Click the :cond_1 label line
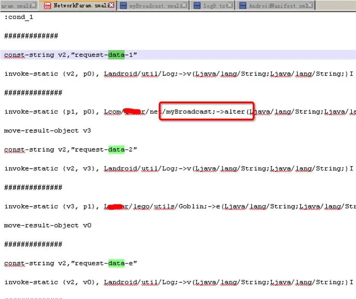The image size is (356, 299). [x=19, y=17]
